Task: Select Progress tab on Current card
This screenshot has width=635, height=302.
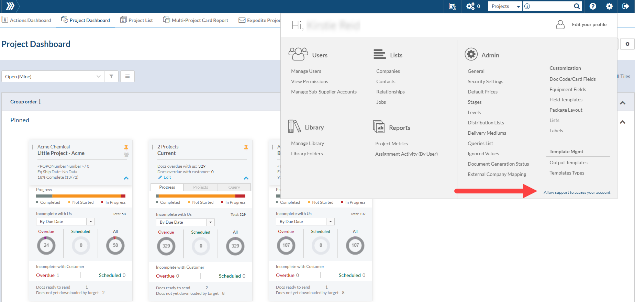Action: click(167, 187)
